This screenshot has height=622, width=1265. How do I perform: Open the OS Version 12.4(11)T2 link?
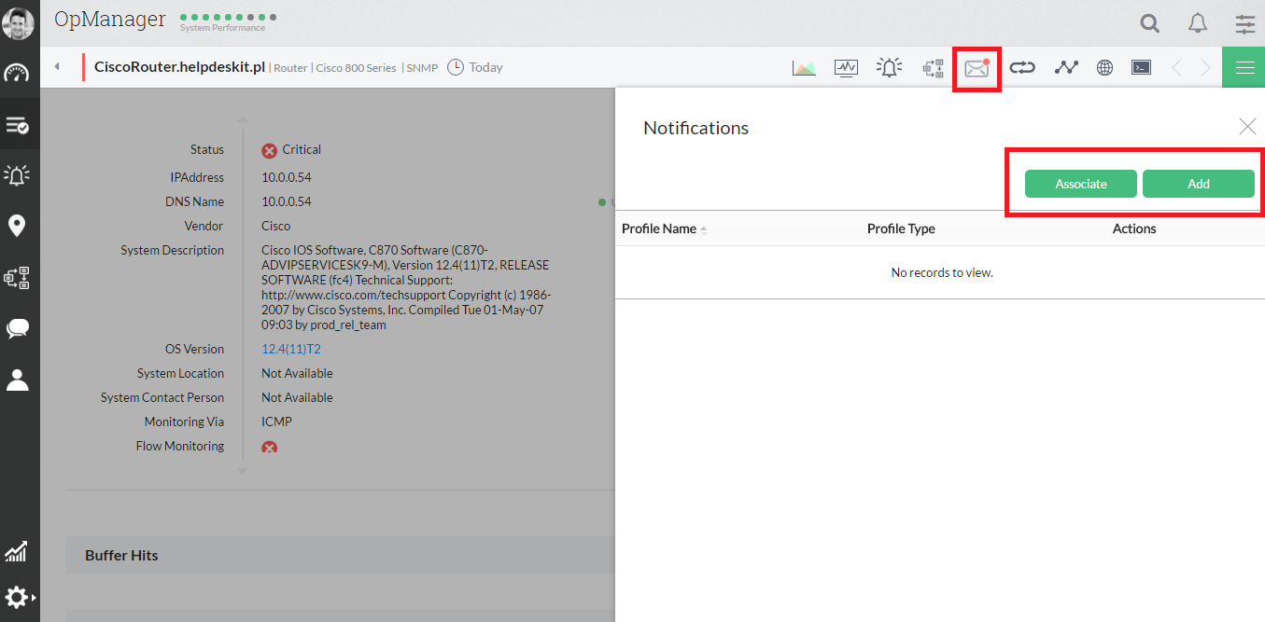tap(291, 349)
